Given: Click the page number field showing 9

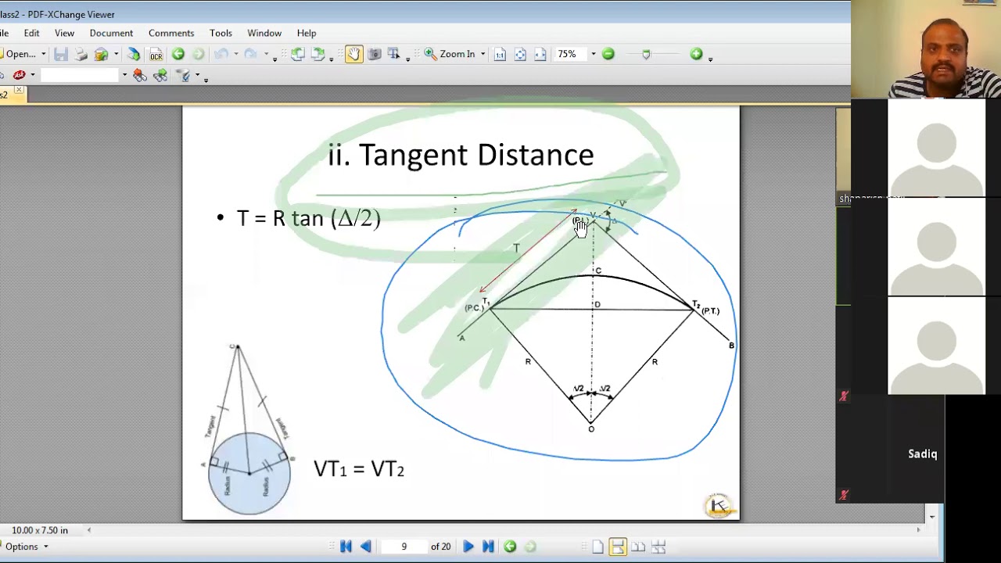Looking at the screenshot, I should point(404,547).
